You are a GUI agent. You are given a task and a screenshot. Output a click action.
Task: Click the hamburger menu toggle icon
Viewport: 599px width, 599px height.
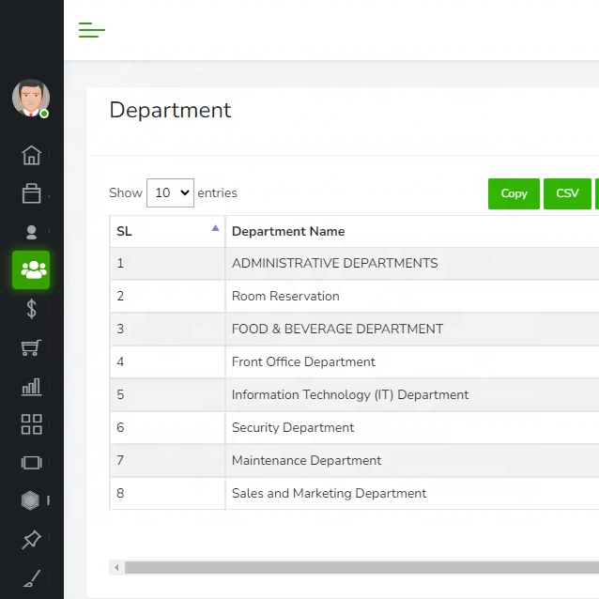(91, 30)
